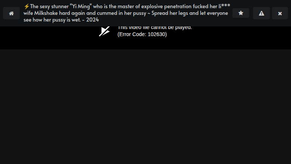Screen dimensions: 291x164
Task: Open the home button left of the title
Action: click(11, 13)
